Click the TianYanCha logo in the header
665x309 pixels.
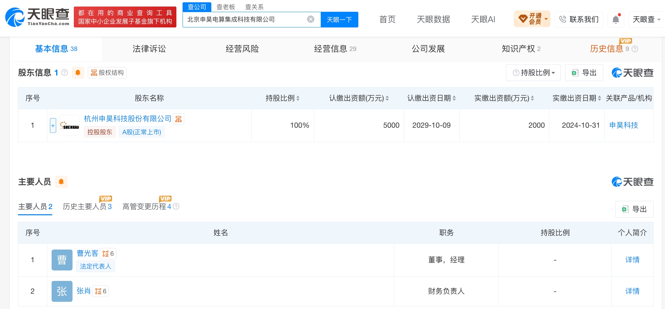click(x=38, y=17)
